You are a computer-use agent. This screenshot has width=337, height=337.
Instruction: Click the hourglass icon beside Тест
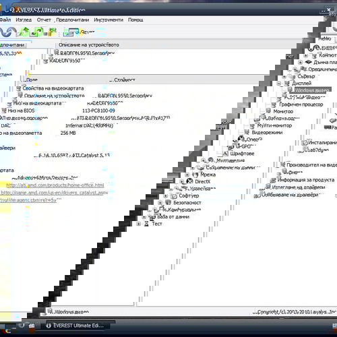coord(146,224)
